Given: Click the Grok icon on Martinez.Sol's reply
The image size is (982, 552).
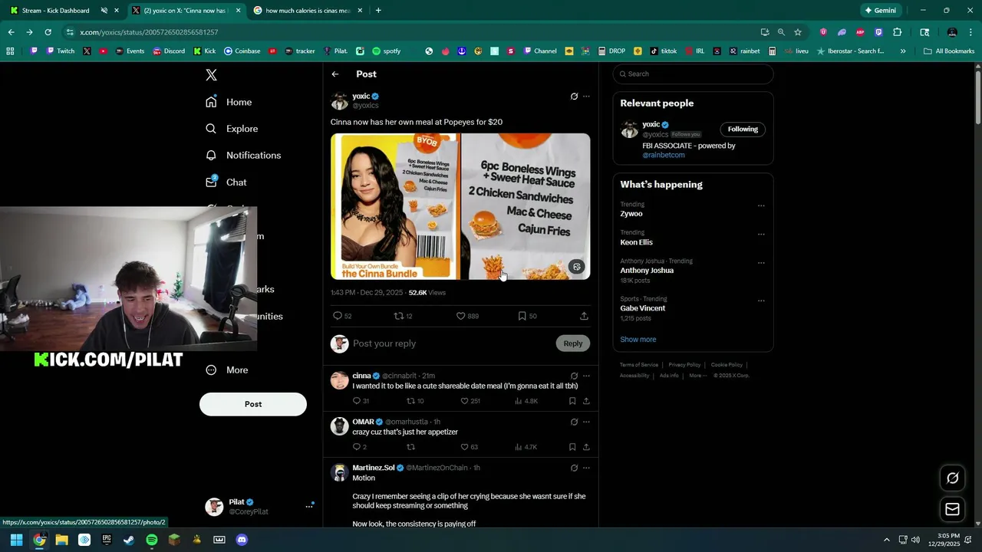Looking at the screenshot, I should (574, 468).
